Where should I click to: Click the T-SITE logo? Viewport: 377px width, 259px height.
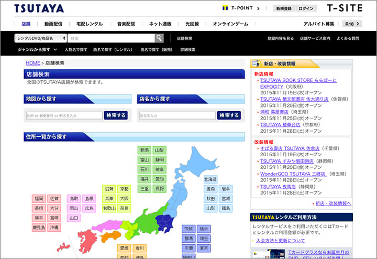coord(345,8)
